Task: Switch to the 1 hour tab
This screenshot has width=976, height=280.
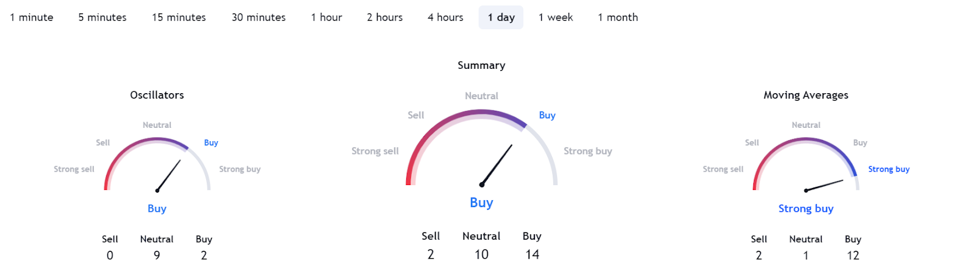Action: pos(326,18)
